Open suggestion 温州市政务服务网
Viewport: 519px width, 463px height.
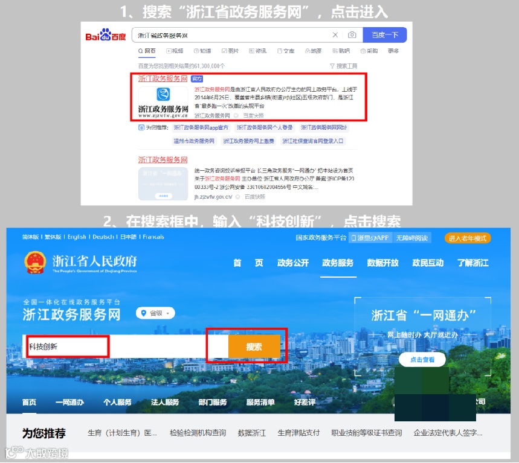pos(194,141)
